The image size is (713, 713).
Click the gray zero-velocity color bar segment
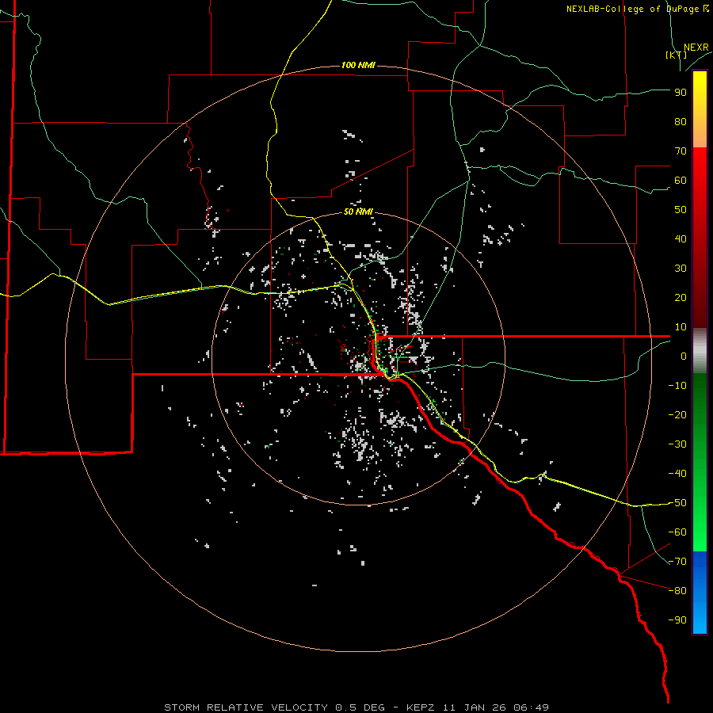coord(700,351)
